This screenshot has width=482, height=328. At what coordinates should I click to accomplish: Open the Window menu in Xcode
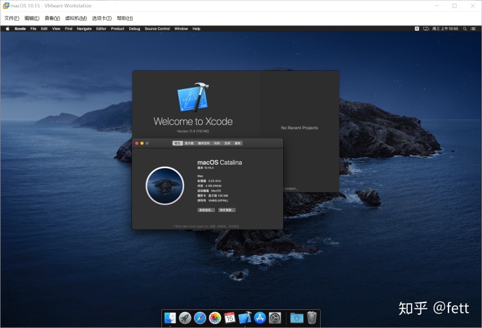[181, 29]
